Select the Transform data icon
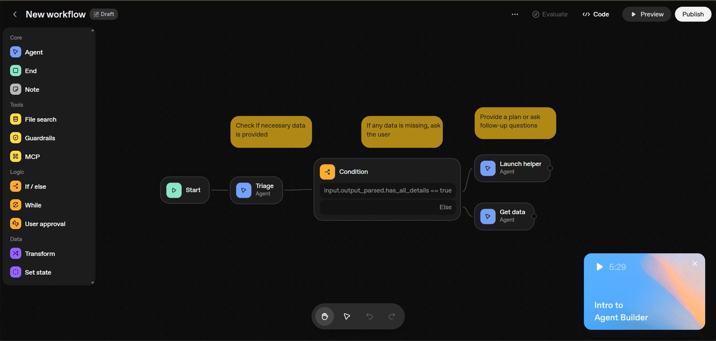Viewport: 716px width, 341px height. pyautogui.click(x=16, y=253)
